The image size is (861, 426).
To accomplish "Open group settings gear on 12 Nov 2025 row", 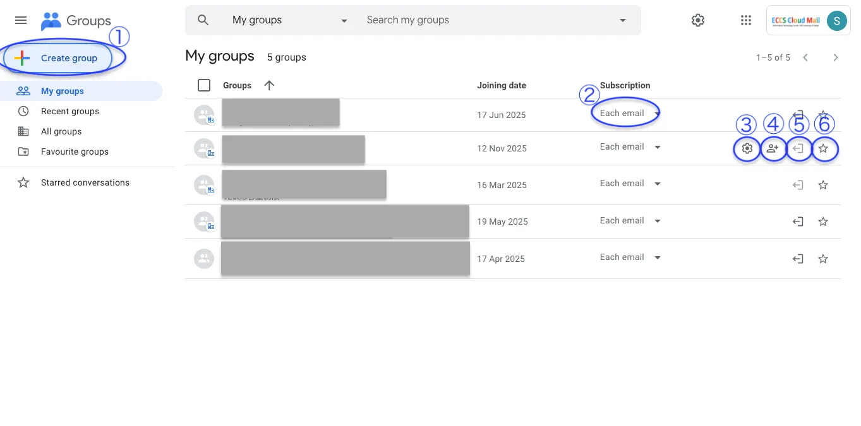I will (x=747, y=149).
